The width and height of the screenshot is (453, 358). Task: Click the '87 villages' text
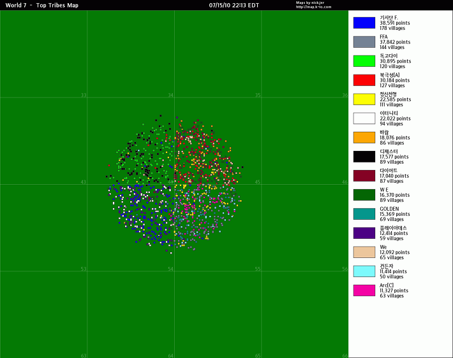(392, 181)
